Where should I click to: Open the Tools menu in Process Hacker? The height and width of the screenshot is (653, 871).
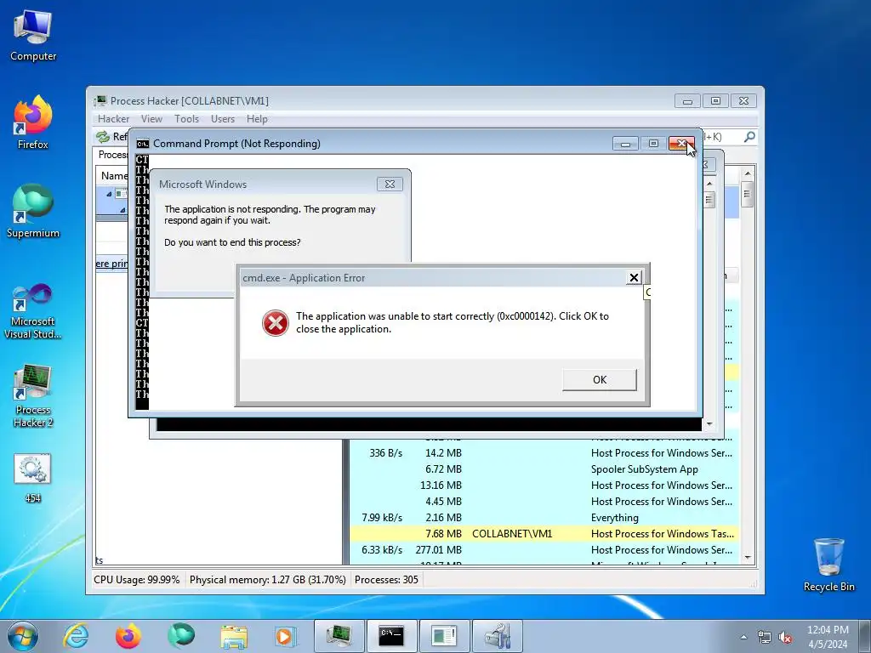click(x=186, y=119)
